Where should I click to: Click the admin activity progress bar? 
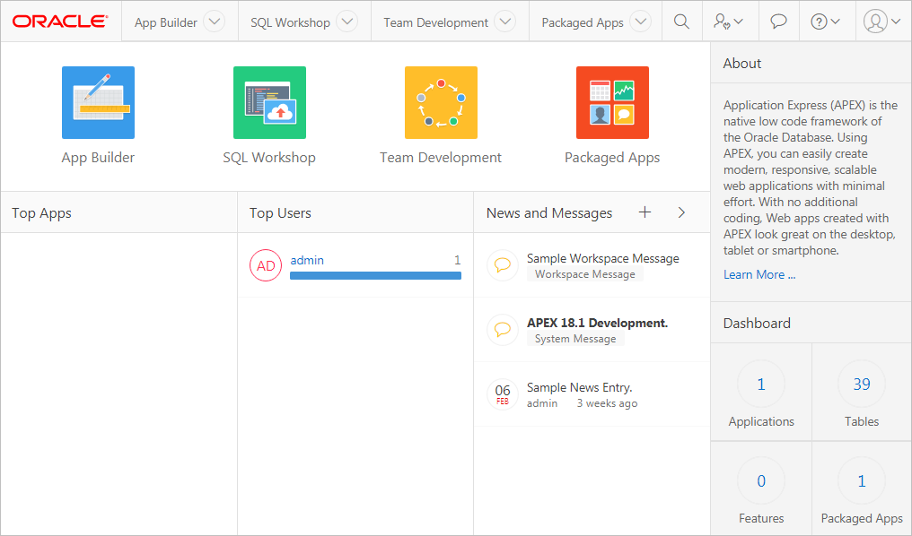click(x=375, y=276)
